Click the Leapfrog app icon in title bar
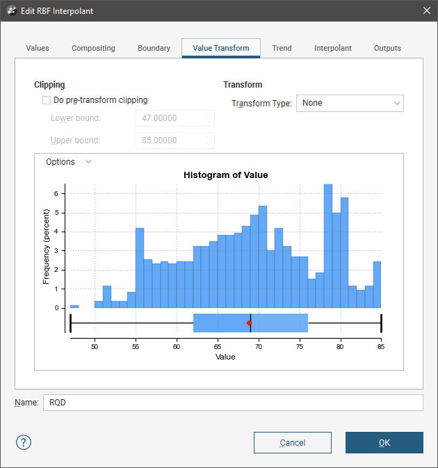 click(x=11, y=10)
